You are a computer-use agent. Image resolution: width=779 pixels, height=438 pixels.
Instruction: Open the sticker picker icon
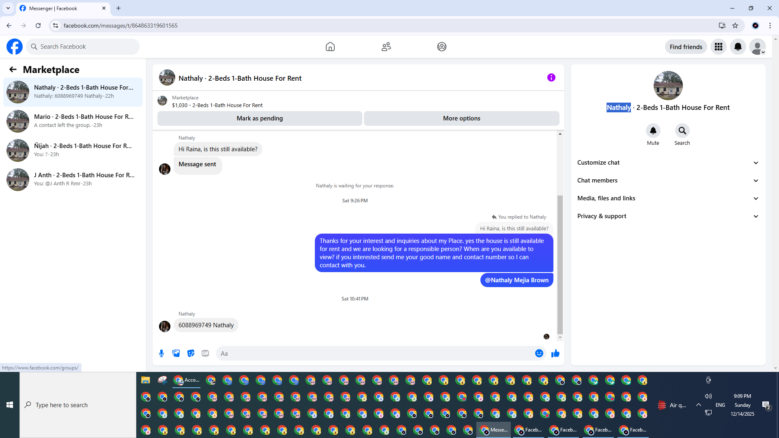[191, 353]
